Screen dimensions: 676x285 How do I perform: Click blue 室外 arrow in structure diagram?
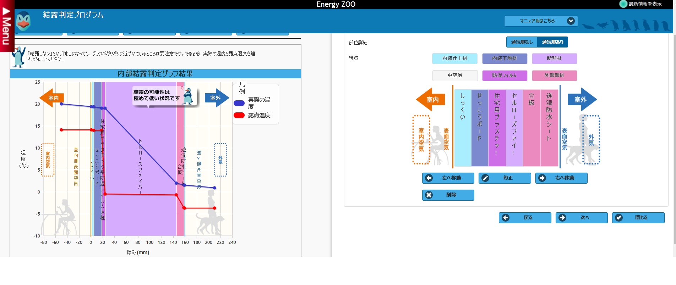[x=582, y=100]
